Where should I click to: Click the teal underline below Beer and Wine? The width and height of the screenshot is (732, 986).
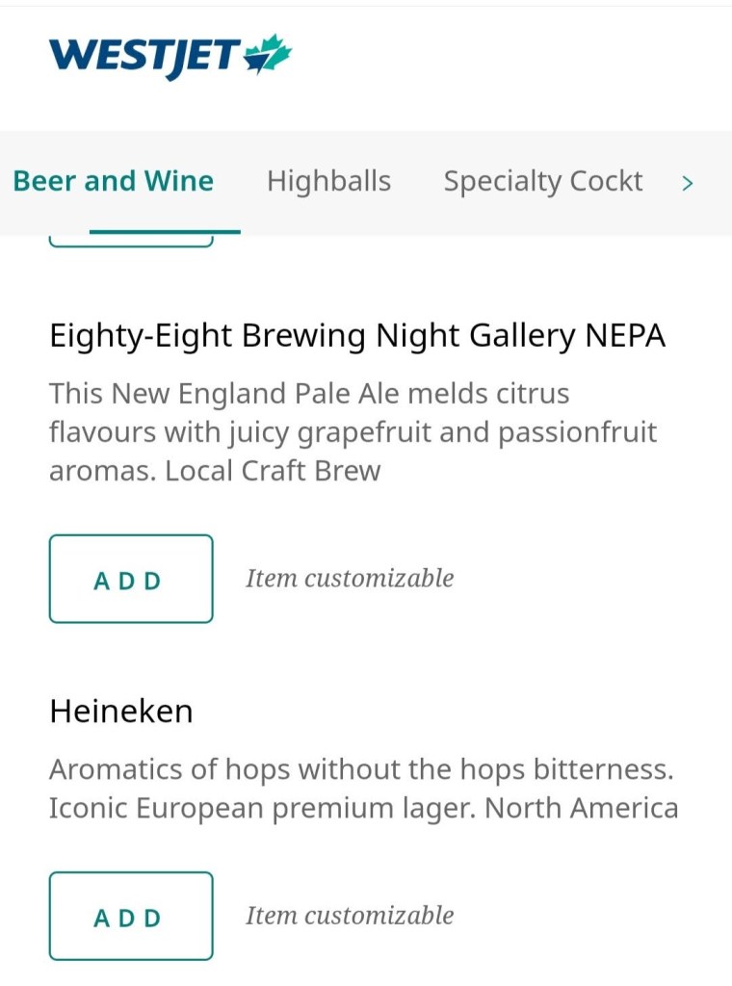(x=165, y=231)
